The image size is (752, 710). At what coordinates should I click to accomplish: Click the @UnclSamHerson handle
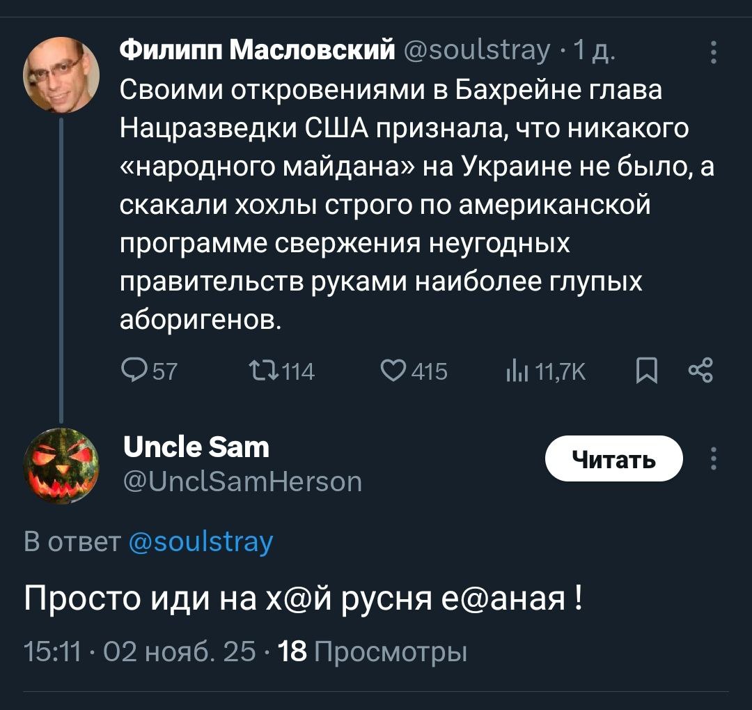coord(242,481)
